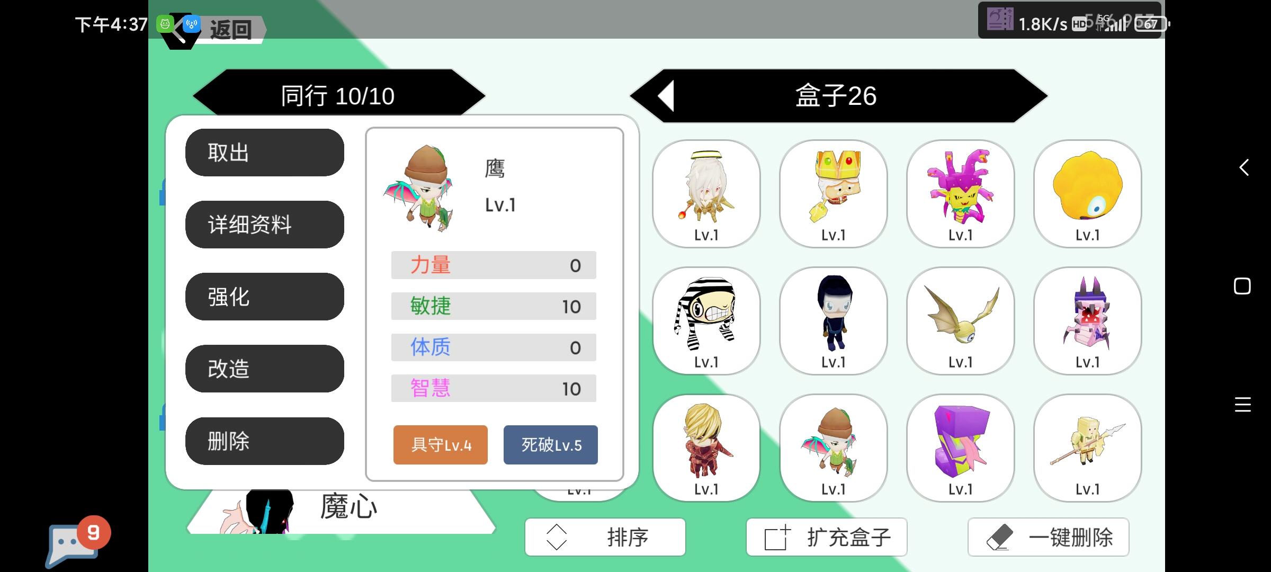
Task: Open 详细资料 detailed info
Action: [265, 225]
